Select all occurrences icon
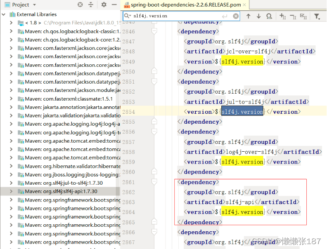The width and height of the screenshot is (327, 249). coord(303,16)
